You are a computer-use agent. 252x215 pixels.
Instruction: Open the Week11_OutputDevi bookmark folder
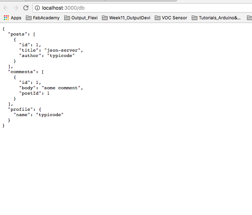pos(126,18)
